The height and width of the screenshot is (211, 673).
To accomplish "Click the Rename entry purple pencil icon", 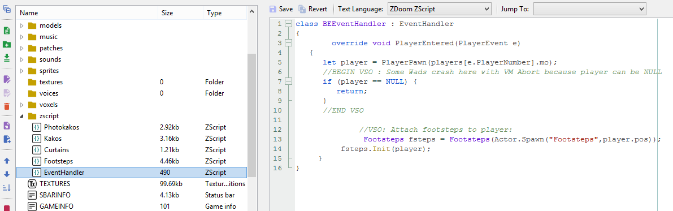I will pyautogui.click(x=6, y=80).
